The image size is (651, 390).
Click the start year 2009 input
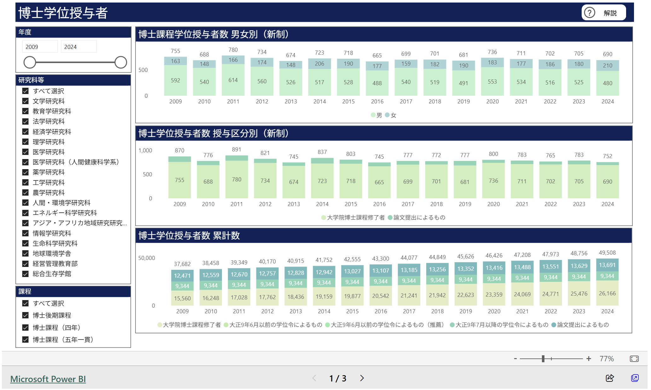pos(40,47)
